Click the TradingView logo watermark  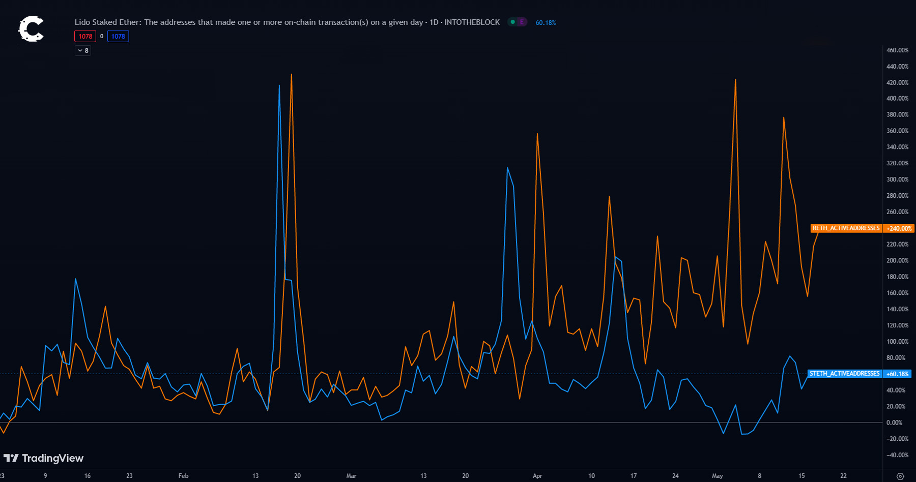pyautogui.click(x=44, y=458)
